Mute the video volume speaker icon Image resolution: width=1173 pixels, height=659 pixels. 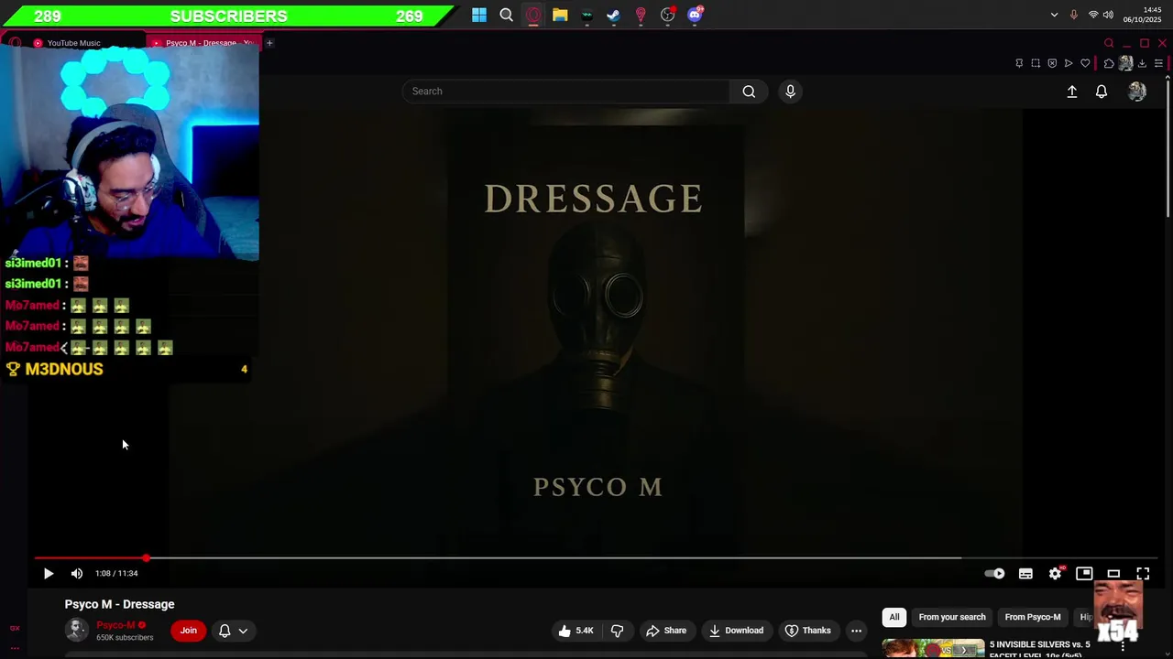tap(77, 574)
